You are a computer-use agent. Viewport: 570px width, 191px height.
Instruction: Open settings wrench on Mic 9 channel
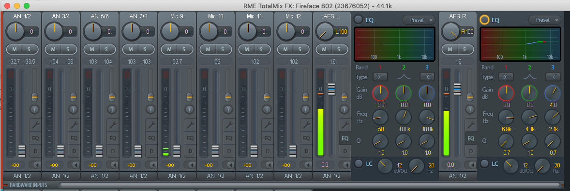click(x=190, y=125)
